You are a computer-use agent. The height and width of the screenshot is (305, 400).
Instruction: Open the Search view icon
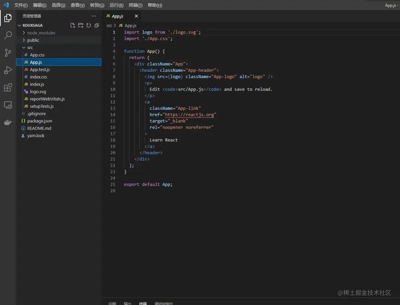(8, 35)
